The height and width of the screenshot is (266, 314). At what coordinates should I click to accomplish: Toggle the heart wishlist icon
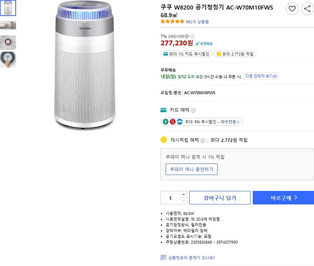[x=292, y=9]
